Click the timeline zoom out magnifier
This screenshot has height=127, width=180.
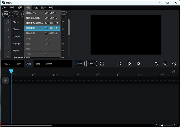(x=157, y=125)
